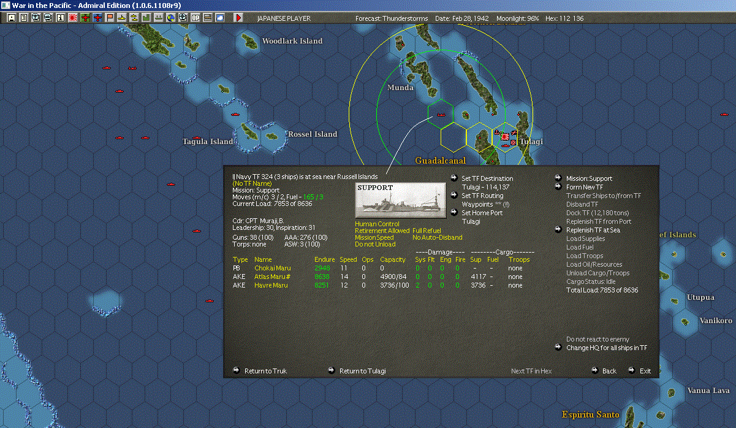Toggle No Auto-Disband setting
Image resolution: width=736 pixels, height=428 pixels.
pyautogui.click(x=438, y=237)
